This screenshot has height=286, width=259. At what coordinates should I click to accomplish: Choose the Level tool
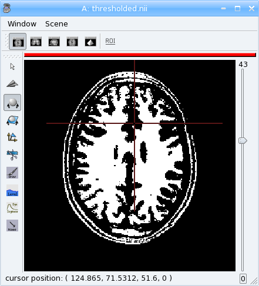12,190
